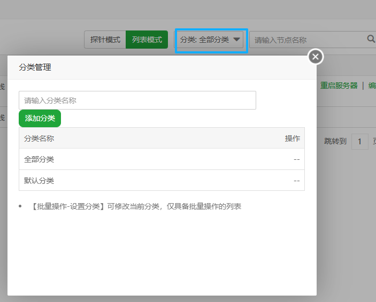376x302 pixels.
Task: Focus the 请输入分类名称 input field
Action: click(x=137, y=100)
